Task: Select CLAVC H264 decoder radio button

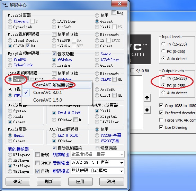Action: pos(97,79)
